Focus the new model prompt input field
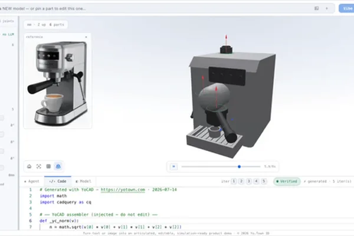This screenshot has width=354, height=236. click(156, 9)
